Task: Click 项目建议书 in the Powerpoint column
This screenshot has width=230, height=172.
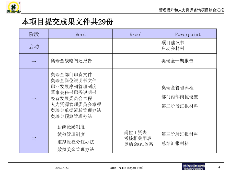Action: point(173,43)
